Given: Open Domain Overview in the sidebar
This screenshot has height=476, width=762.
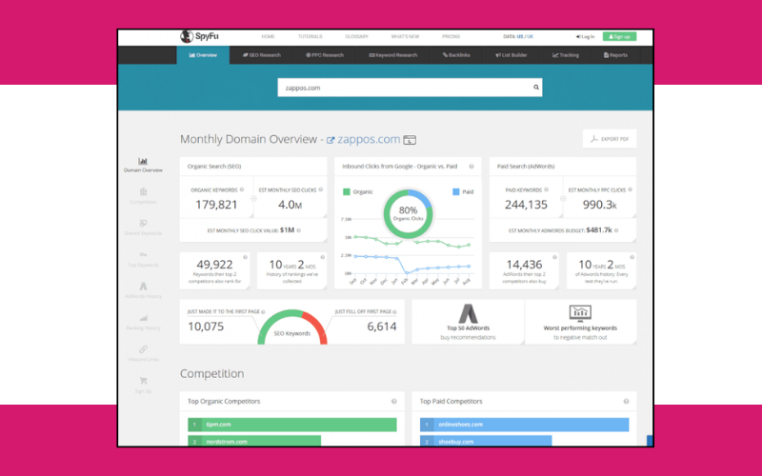Looking at the screenshot, I should (x=143, y=165).
